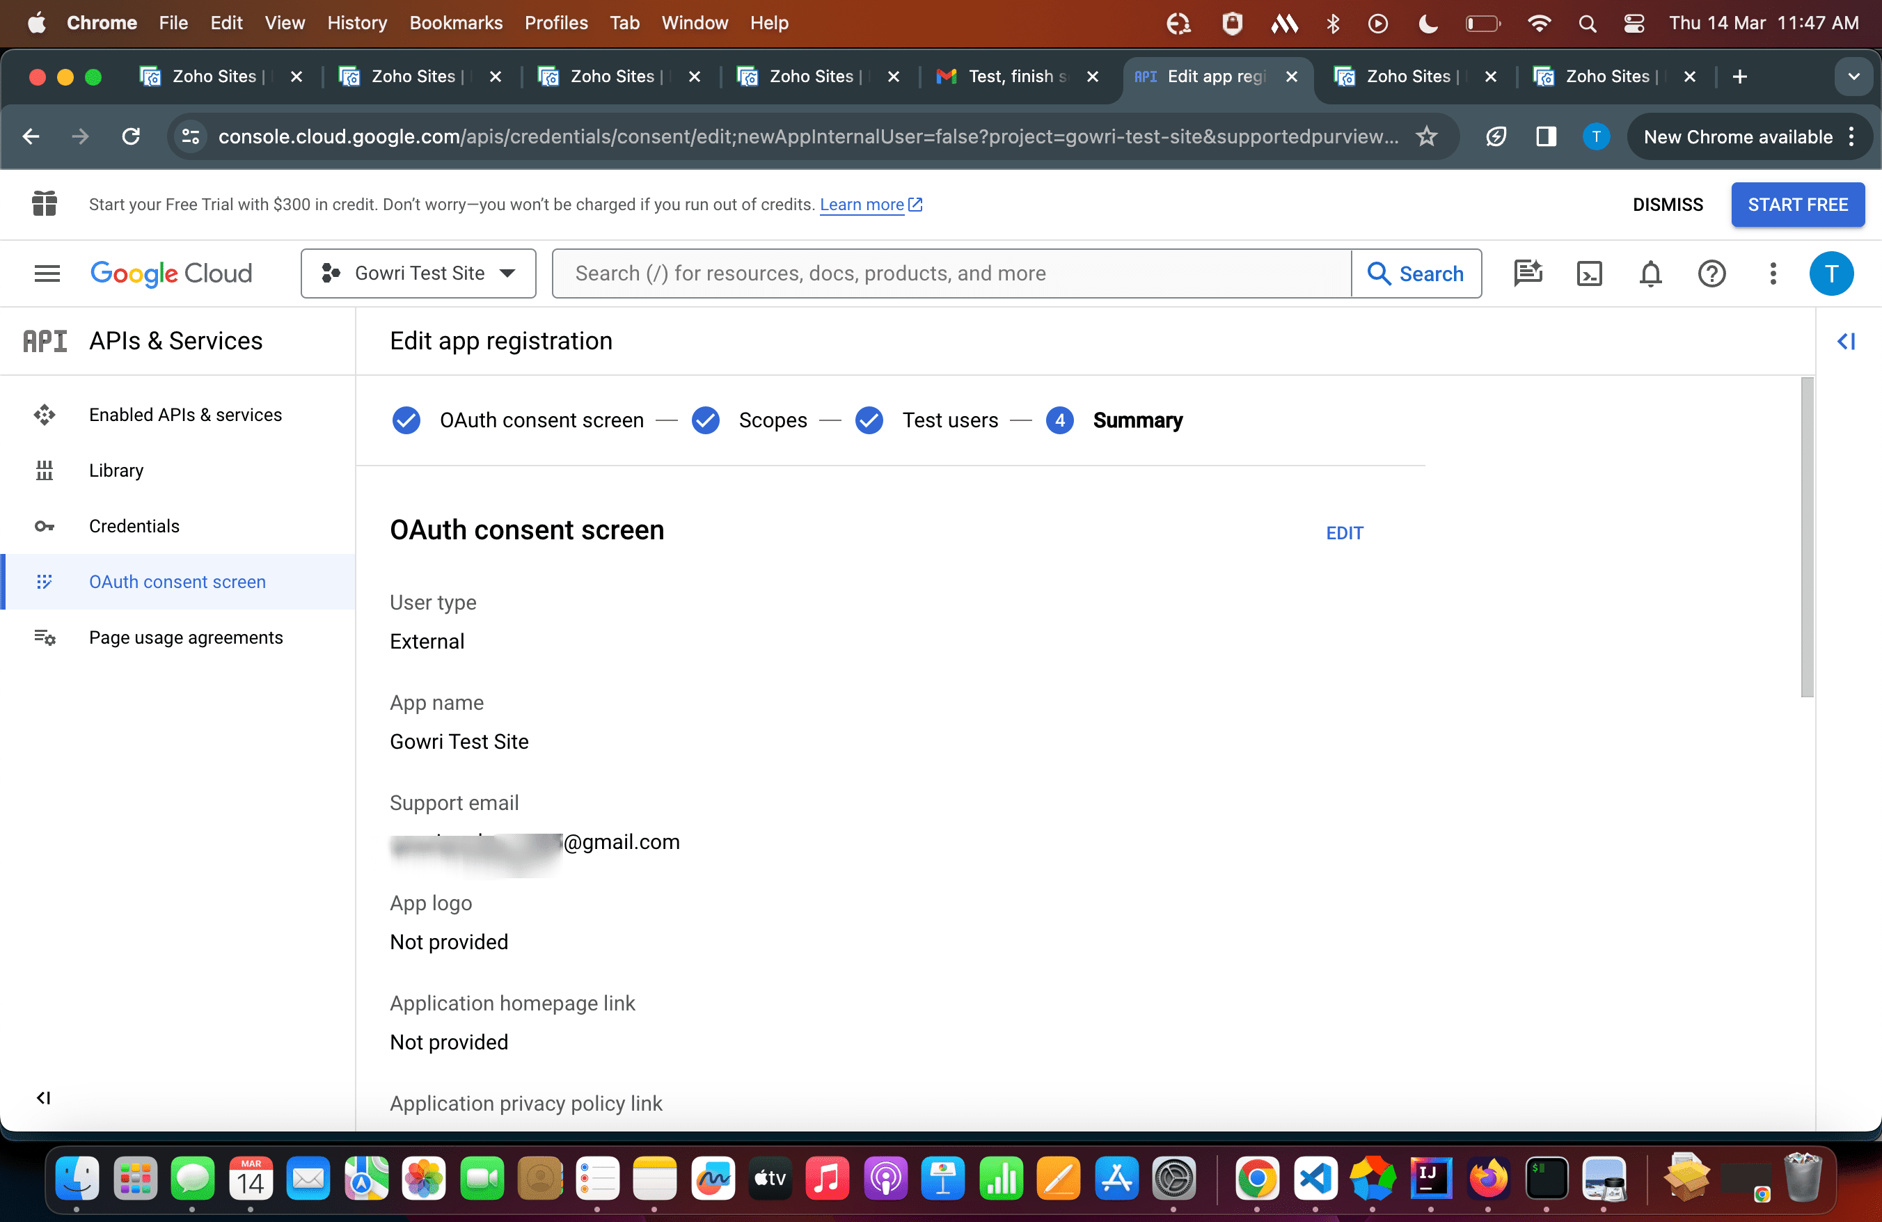This screenshot has height=1222, width=1882.
Task: Open the Gowri Test Site project dropdown
Action: pyautogui.click(x=418, y=273)
